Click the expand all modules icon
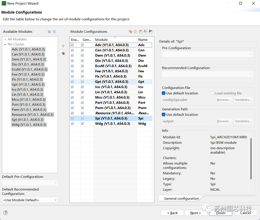This screenshot has width=260, height=220. pos(49,32)
